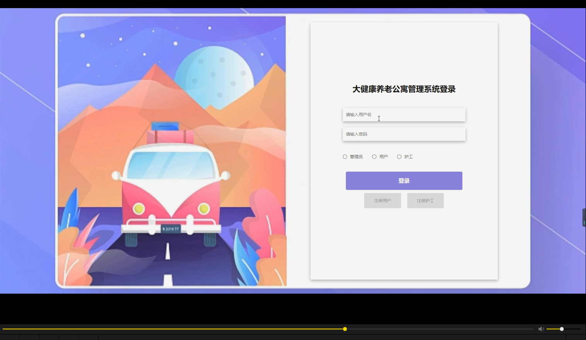Select the 用户 role radio button

click(374, 156)
